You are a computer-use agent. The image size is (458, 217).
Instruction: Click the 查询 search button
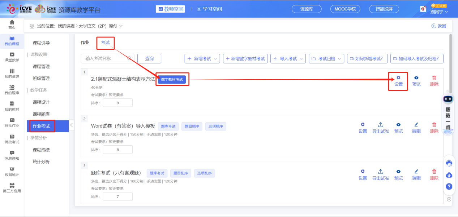pyautogui.click(x=149, y=58)
